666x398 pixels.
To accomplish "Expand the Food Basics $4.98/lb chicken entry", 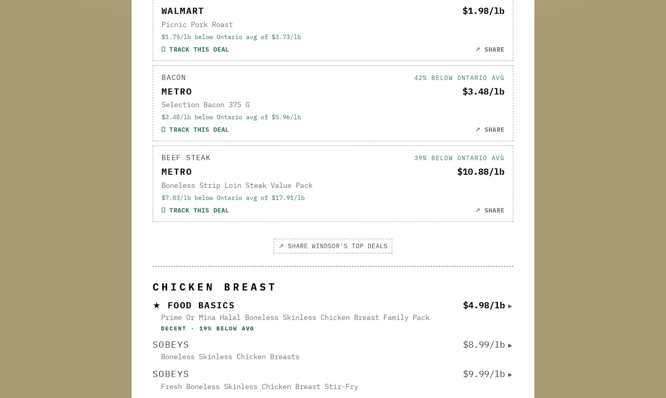I will click(x=510, y=306).
